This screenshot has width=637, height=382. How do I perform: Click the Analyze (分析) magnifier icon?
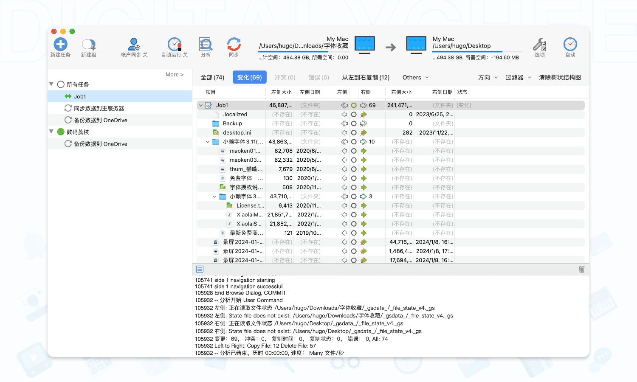point(206,44)
